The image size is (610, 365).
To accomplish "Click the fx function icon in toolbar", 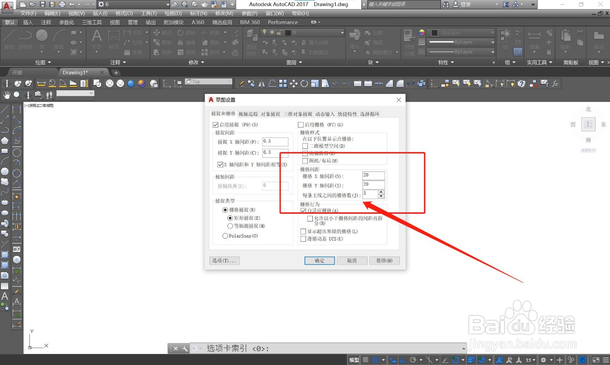I will tap(555, 84).
